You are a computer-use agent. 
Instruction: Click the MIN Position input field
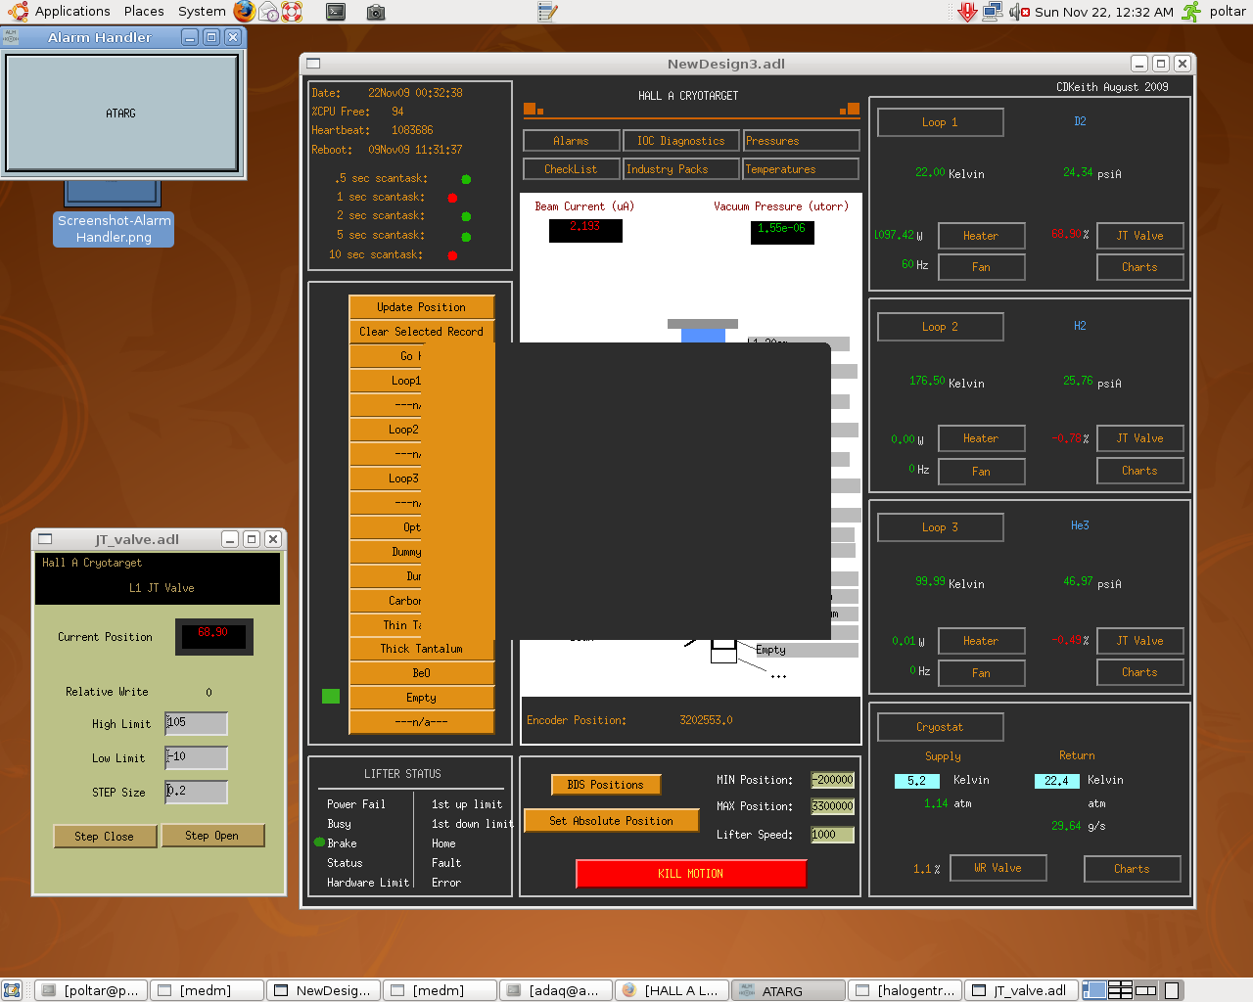[833, 780]
